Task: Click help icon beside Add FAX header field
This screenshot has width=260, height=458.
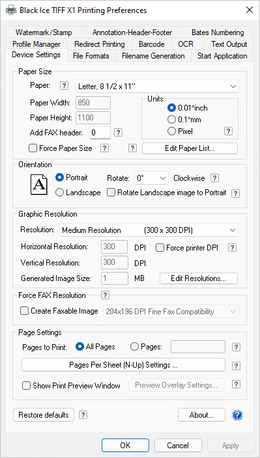Action: (x=118, y=133)
